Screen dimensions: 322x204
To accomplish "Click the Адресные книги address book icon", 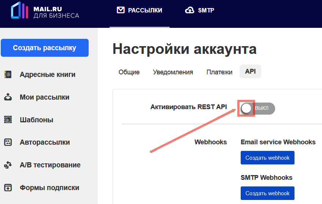I will (8, 74).
